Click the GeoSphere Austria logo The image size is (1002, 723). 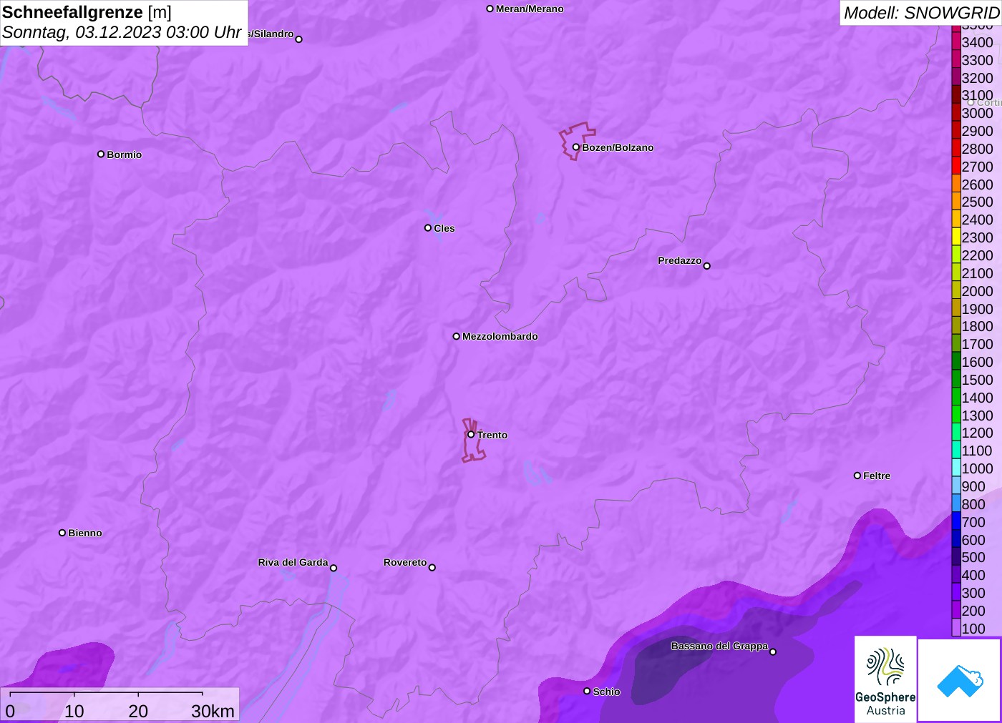[x=885, y=678]
